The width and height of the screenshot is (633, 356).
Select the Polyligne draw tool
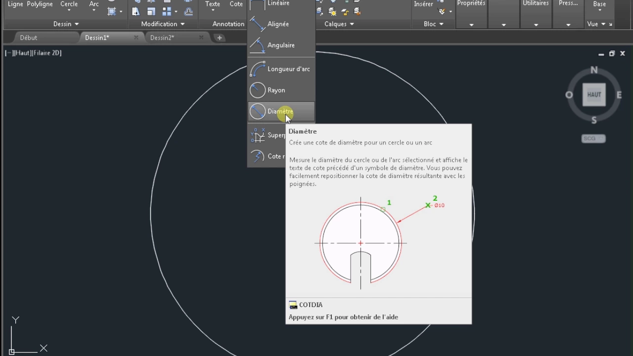coord(40,4)
